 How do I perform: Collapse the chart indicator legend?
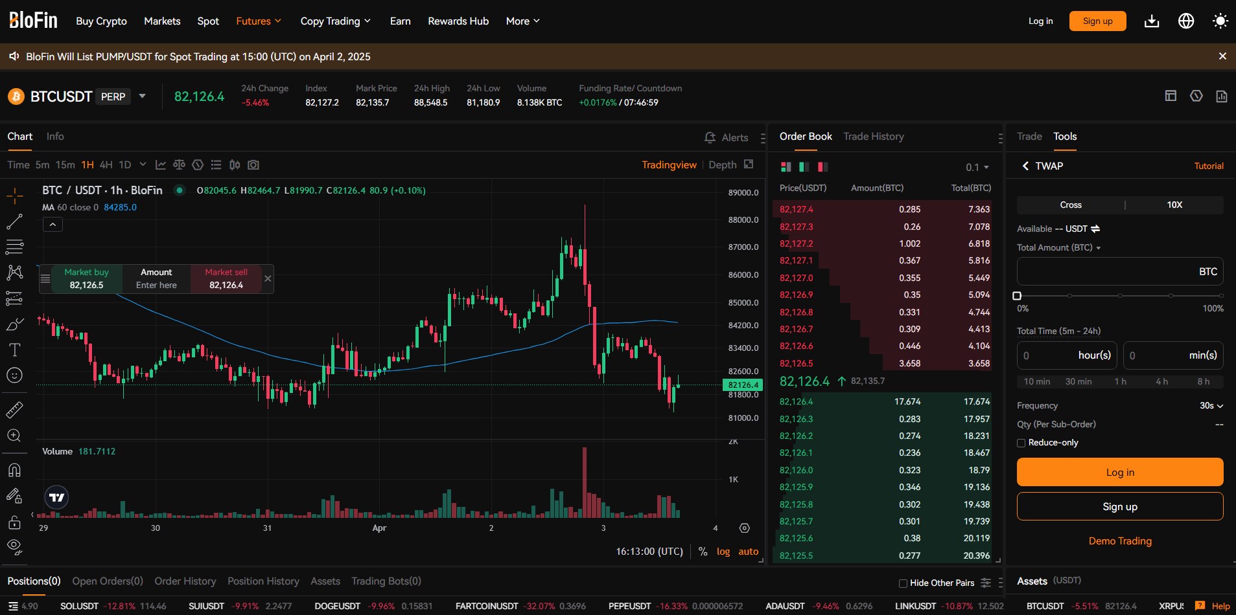tap(52, 225)
